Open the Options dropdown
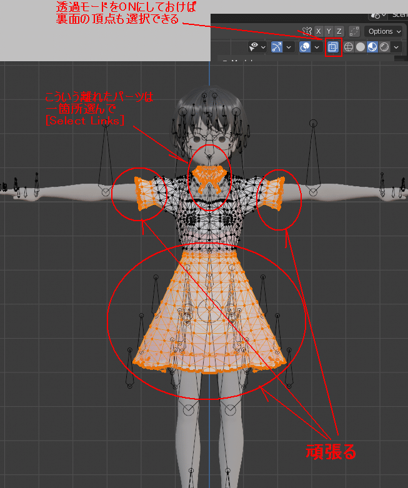Screen dimensions: 408x488 coord(384,31)
